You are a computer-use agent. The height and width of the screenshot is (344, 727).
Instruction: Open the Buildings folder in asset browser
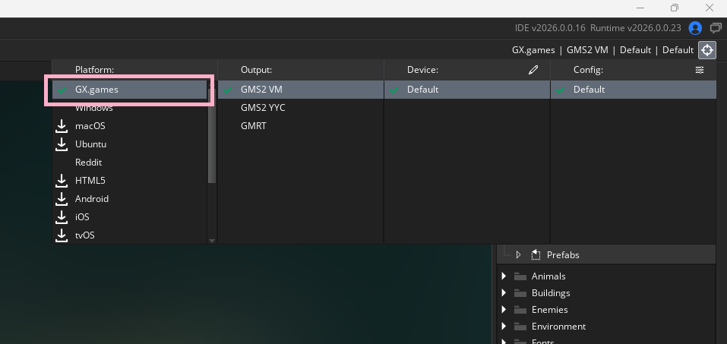tap(551, 293)
